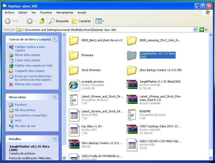Viewport: 215px width, 163px height.
Task: Click the folder icon in the title bar
Action: tap(5, 6)
